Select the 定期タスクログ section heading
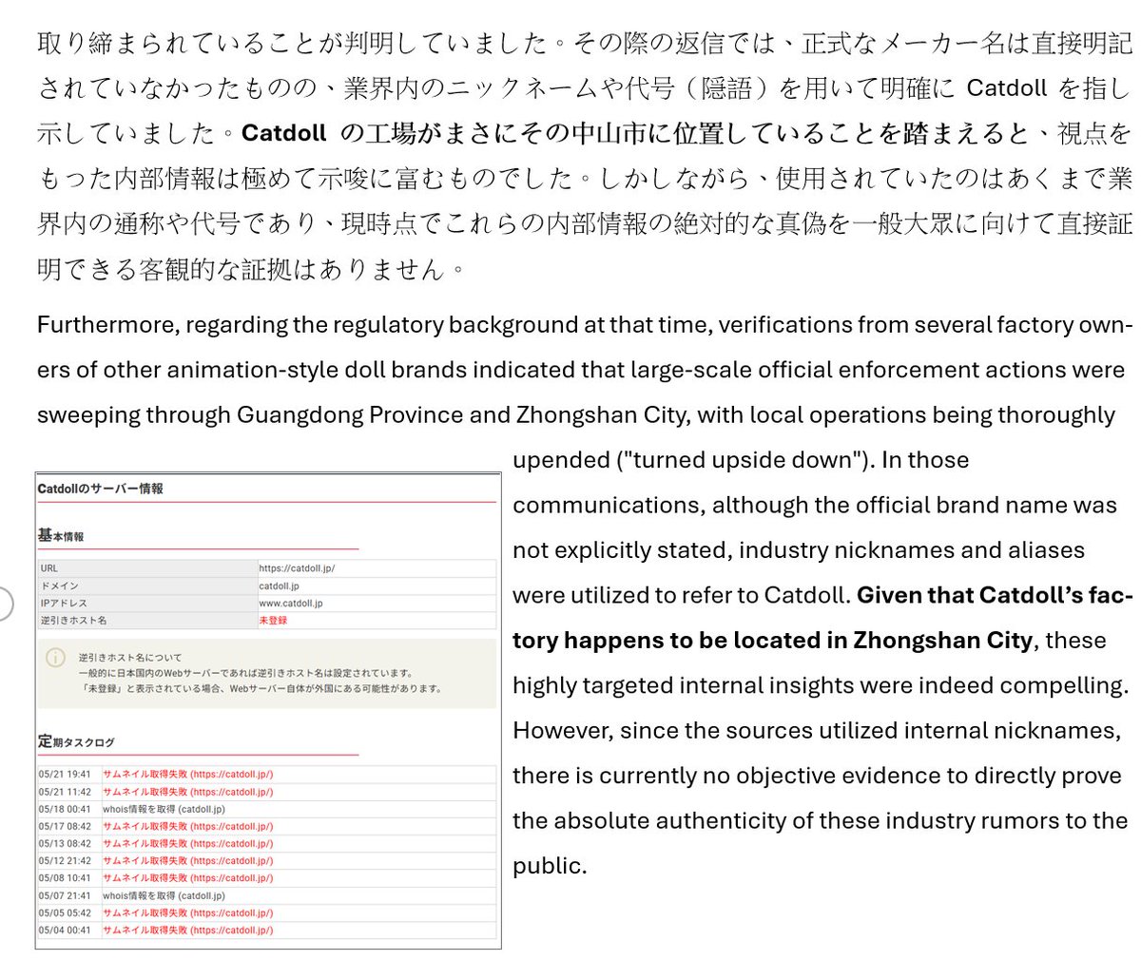Viewport: 1141px width, 960px height. tap(76, 741)
